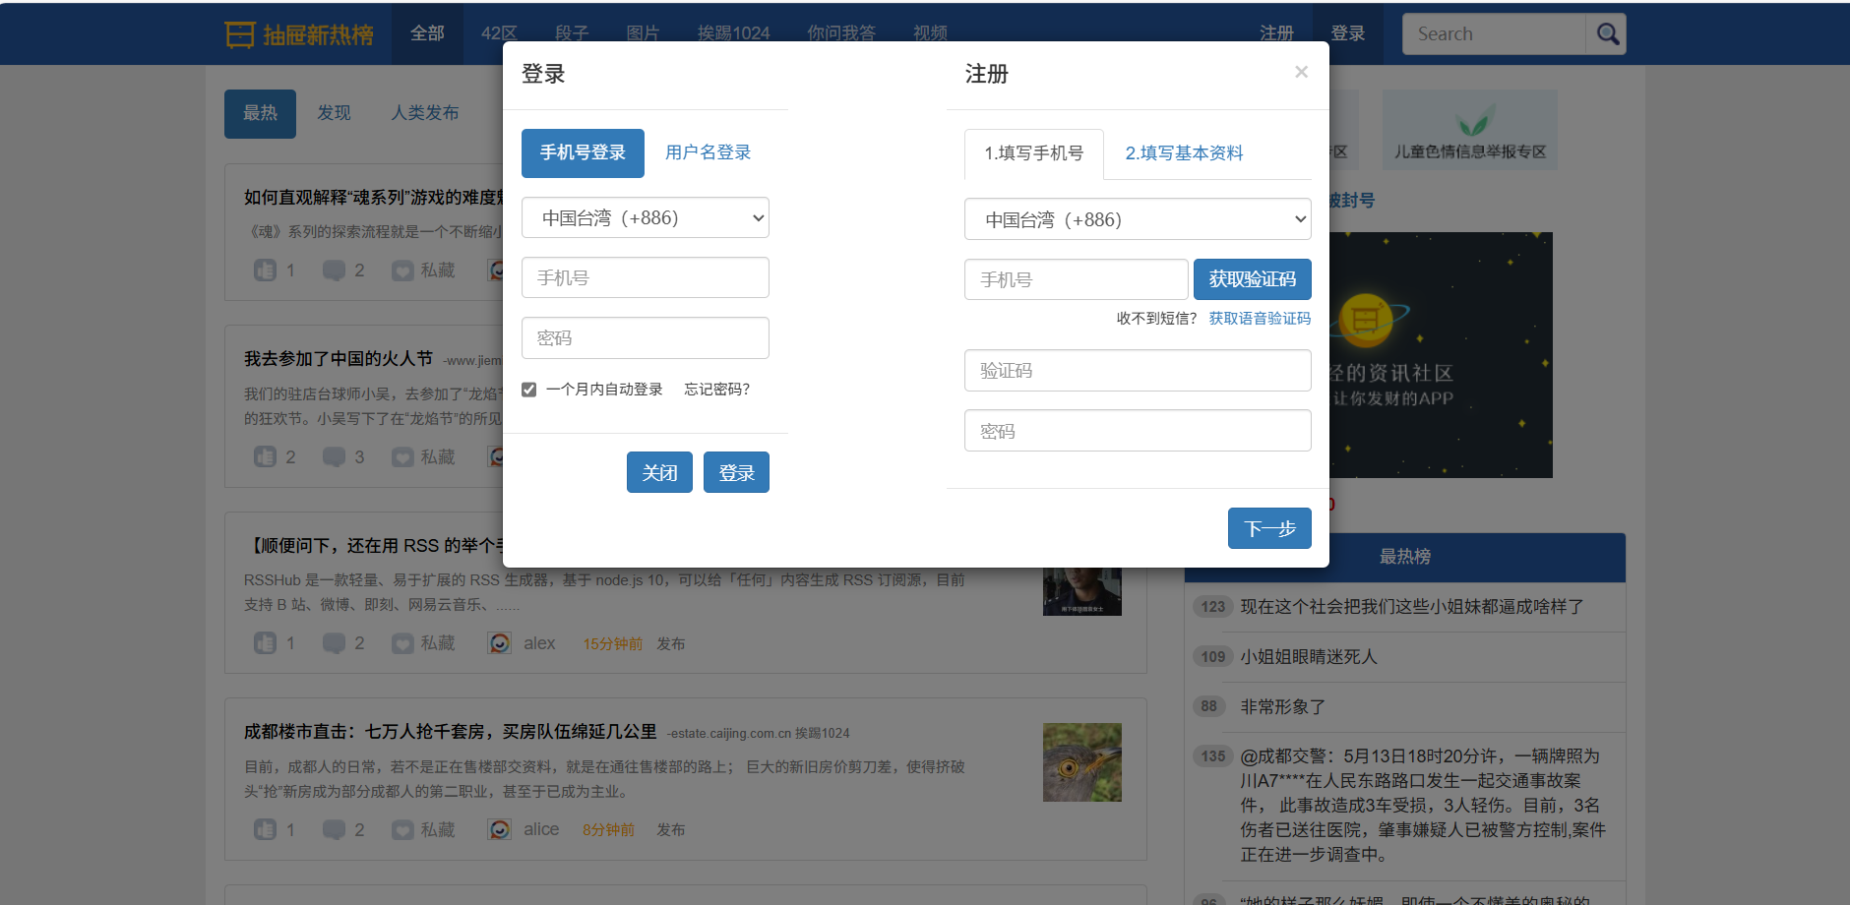The width and height of the screenshot is (1850, 905).
Task: Click the search magnifier icon
Action: click(1607, 34)
